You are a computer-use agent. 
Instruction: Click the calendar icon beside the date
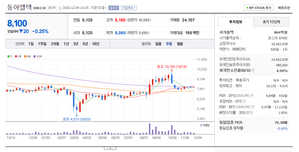tap(60, 8)
